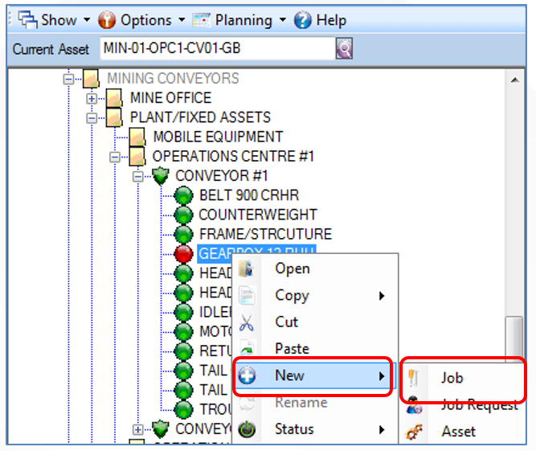Click the Help button in toolbar

(x=321, y=19)
